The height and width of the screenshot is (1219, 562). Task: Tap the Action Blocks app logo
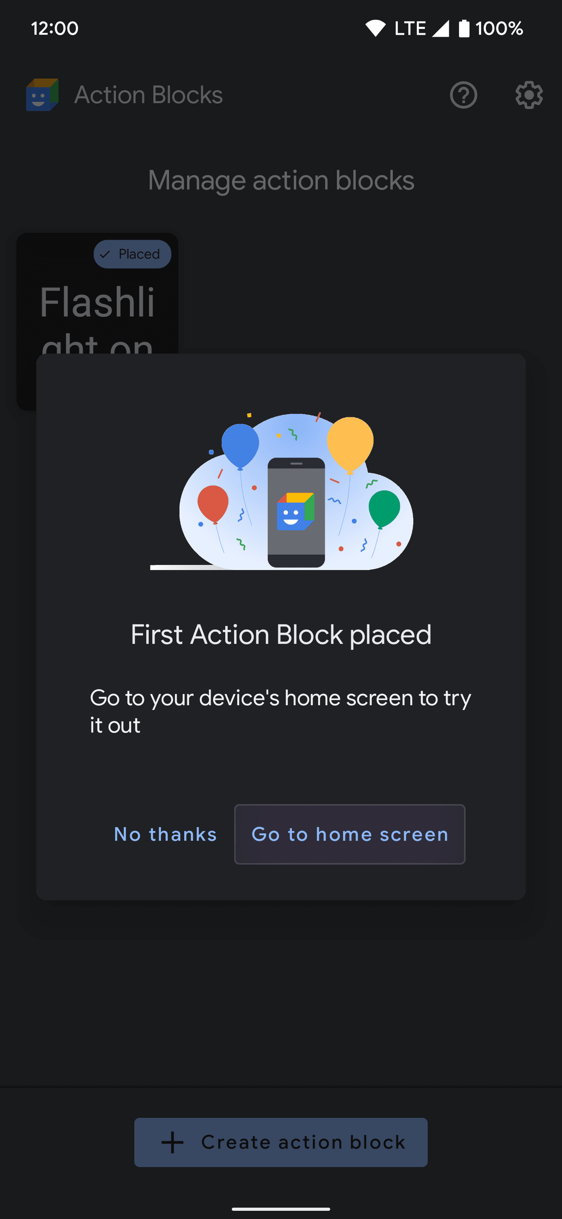42,95
